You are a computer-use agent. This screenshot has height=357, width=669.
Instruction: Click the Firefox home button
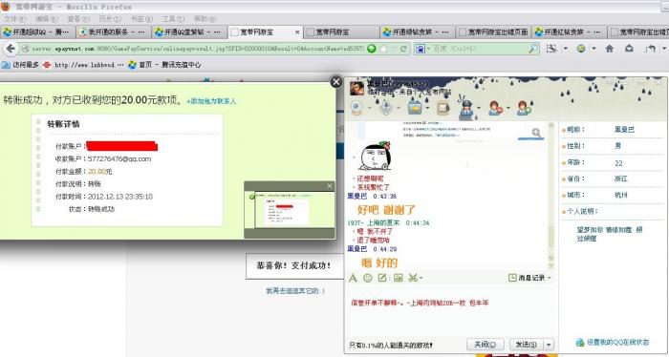click(610, 49)
